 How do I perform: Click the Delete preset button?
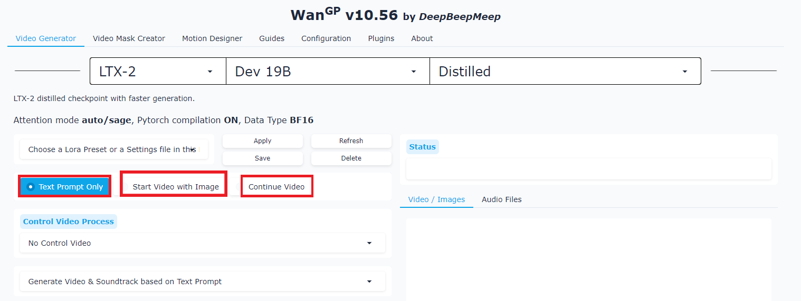coord(351,158)
